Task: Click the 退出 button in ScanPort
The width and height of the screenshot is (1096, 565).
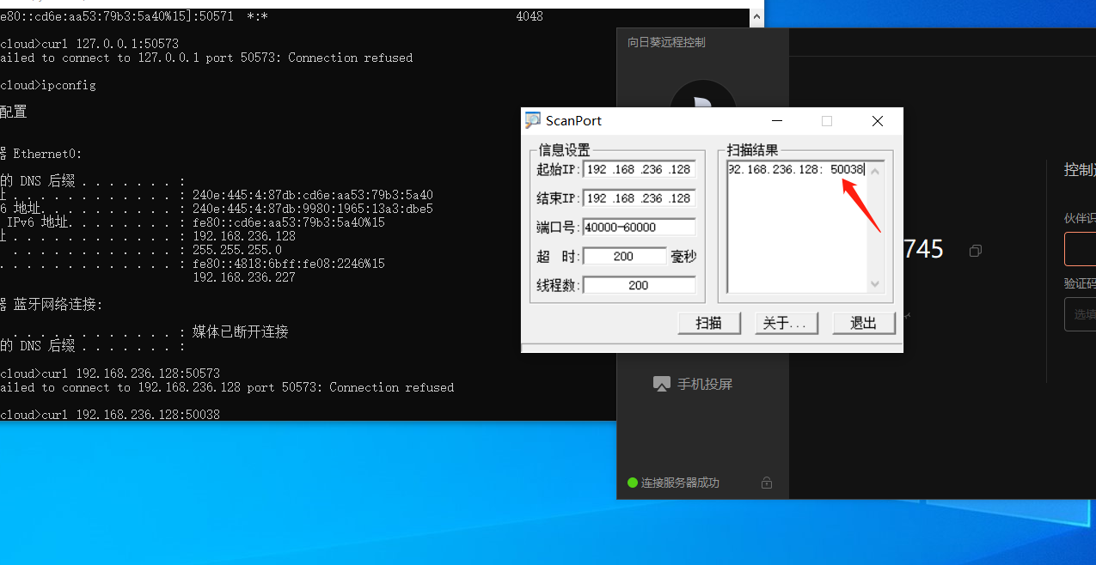Action: (864, 323)
